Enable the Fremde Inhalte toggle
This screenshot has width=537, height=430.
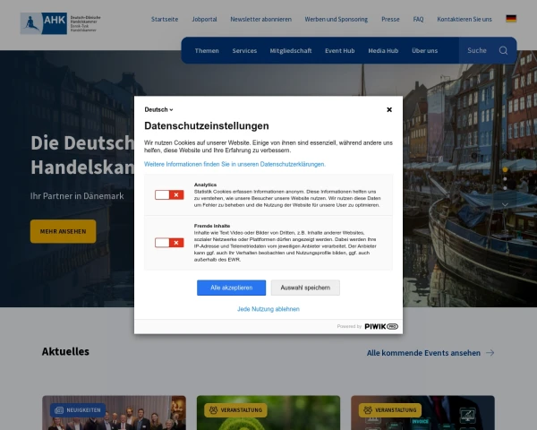point(168,242)
